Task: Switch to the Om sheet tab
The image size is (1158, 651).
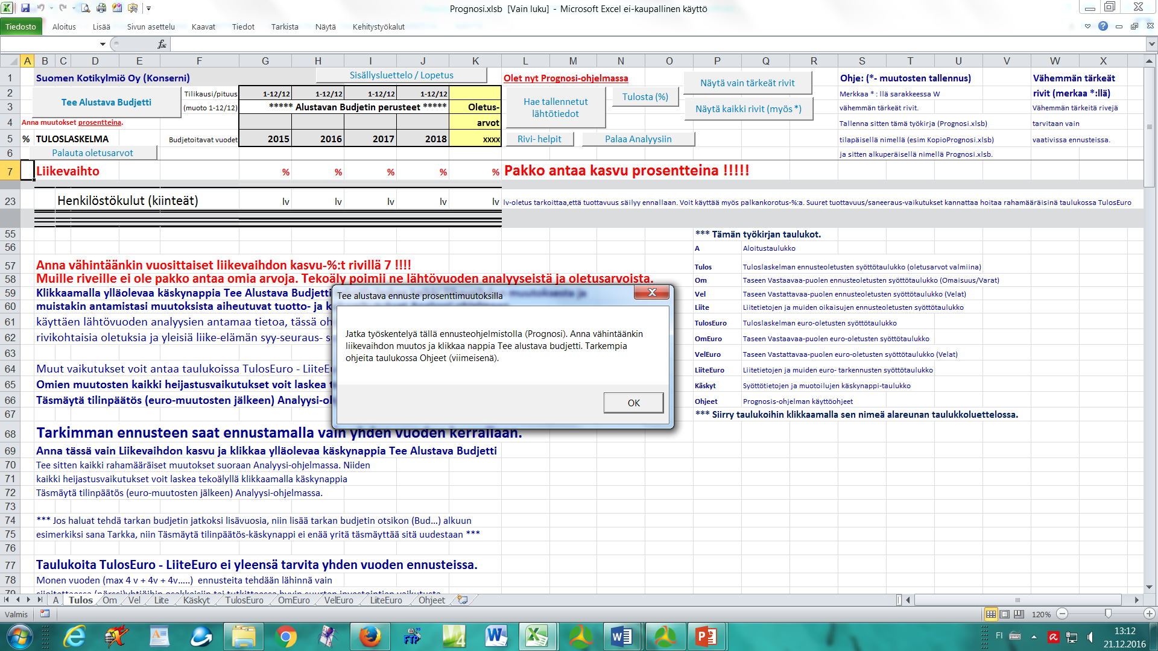Action: tap(110, 600)
